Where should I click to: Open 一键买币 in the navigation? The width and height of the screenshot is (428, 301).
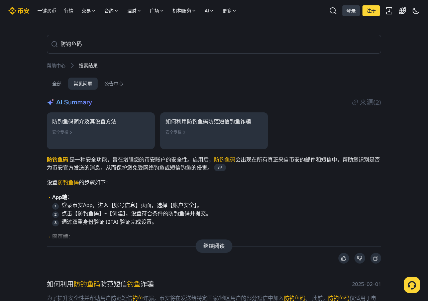pos(47,11)
